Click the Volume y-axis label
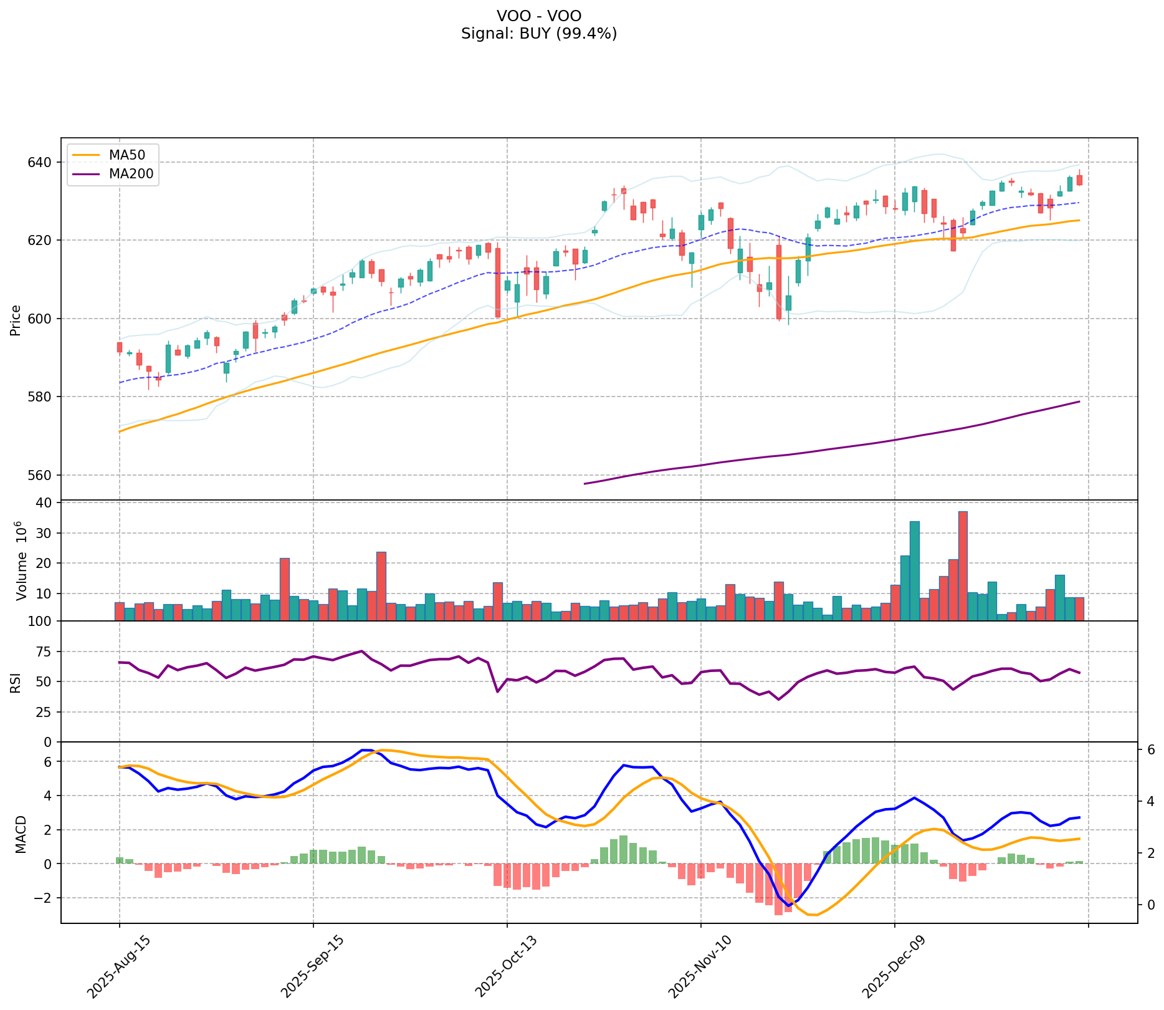The width and height of the screenshot is (1164, 1010). click(x=22, y=560)
